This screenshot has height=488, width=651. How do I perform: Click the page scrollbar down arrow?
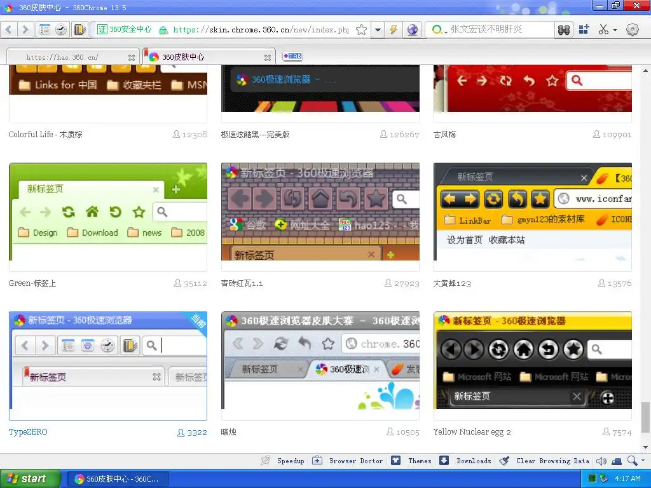point(646,447)
